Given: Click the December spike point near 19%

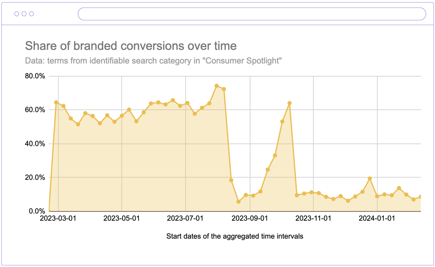Looking at the screenshot, I should (x=370, y=178).
